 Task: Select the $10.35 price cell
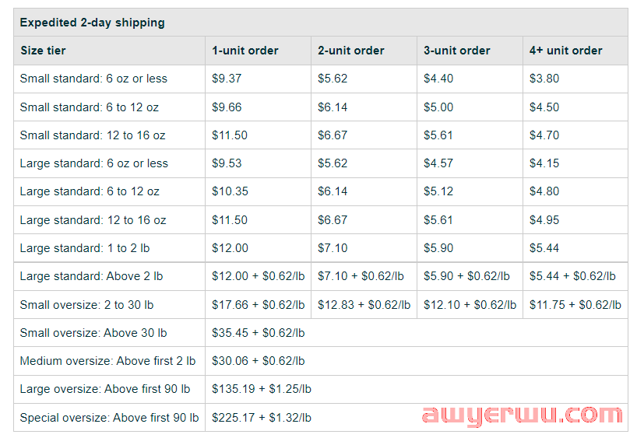point(230,191)
